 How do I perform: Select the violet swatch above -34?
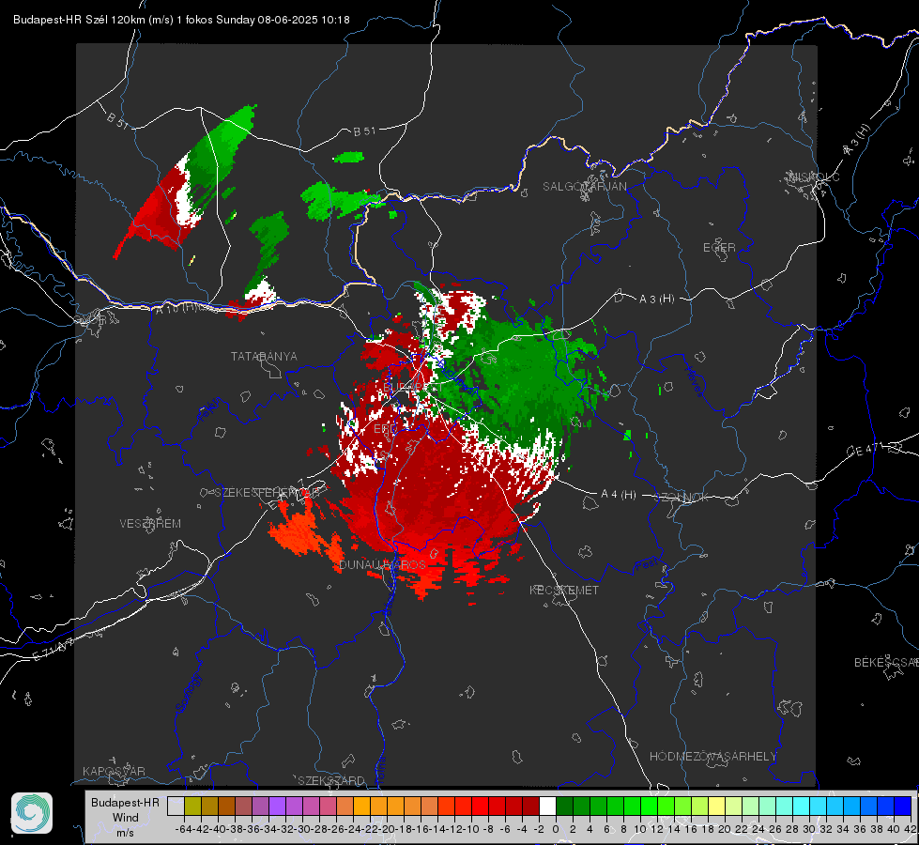[277, 806]
